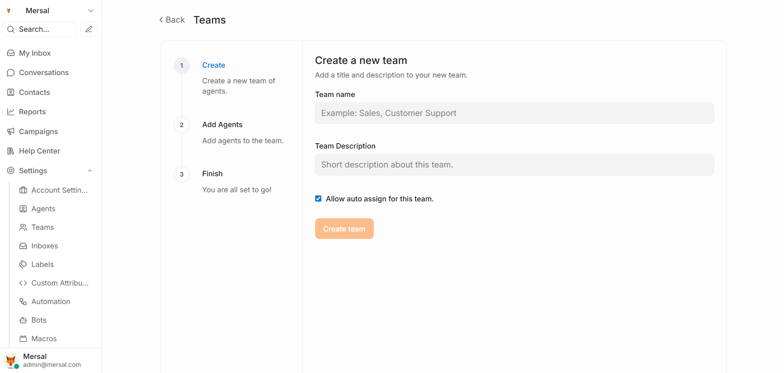Open the Contacts section
Viewport: 784px width, 373px height.
pos(34,92)
